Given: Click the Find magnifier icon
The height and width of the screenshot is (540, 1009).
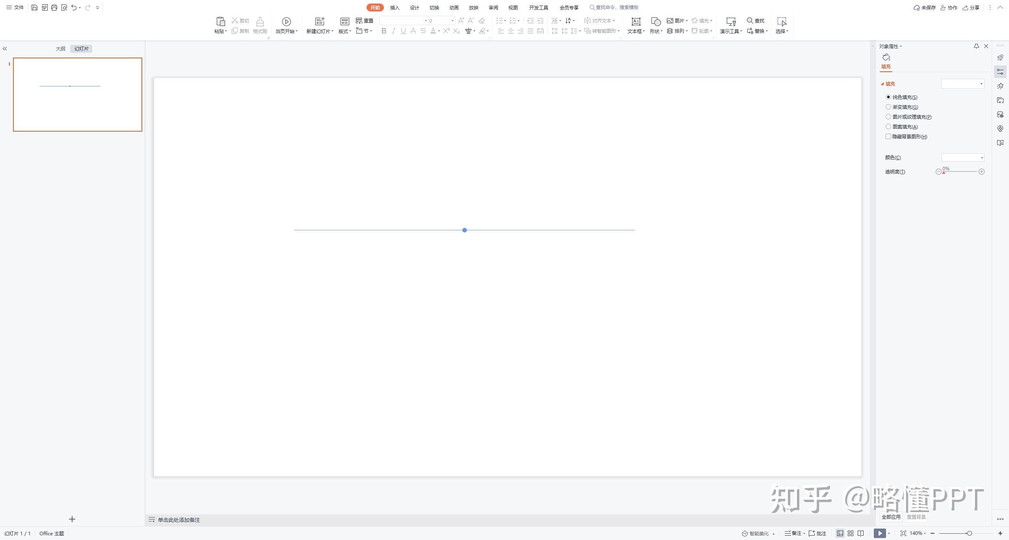Looking at the screenshot, I should click(x=750, y=20).
